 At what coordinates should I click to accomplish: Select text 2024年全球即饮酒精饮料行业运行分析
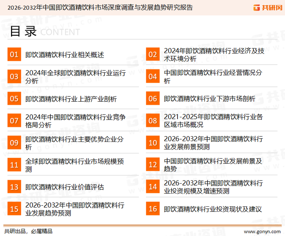(76, 77)
